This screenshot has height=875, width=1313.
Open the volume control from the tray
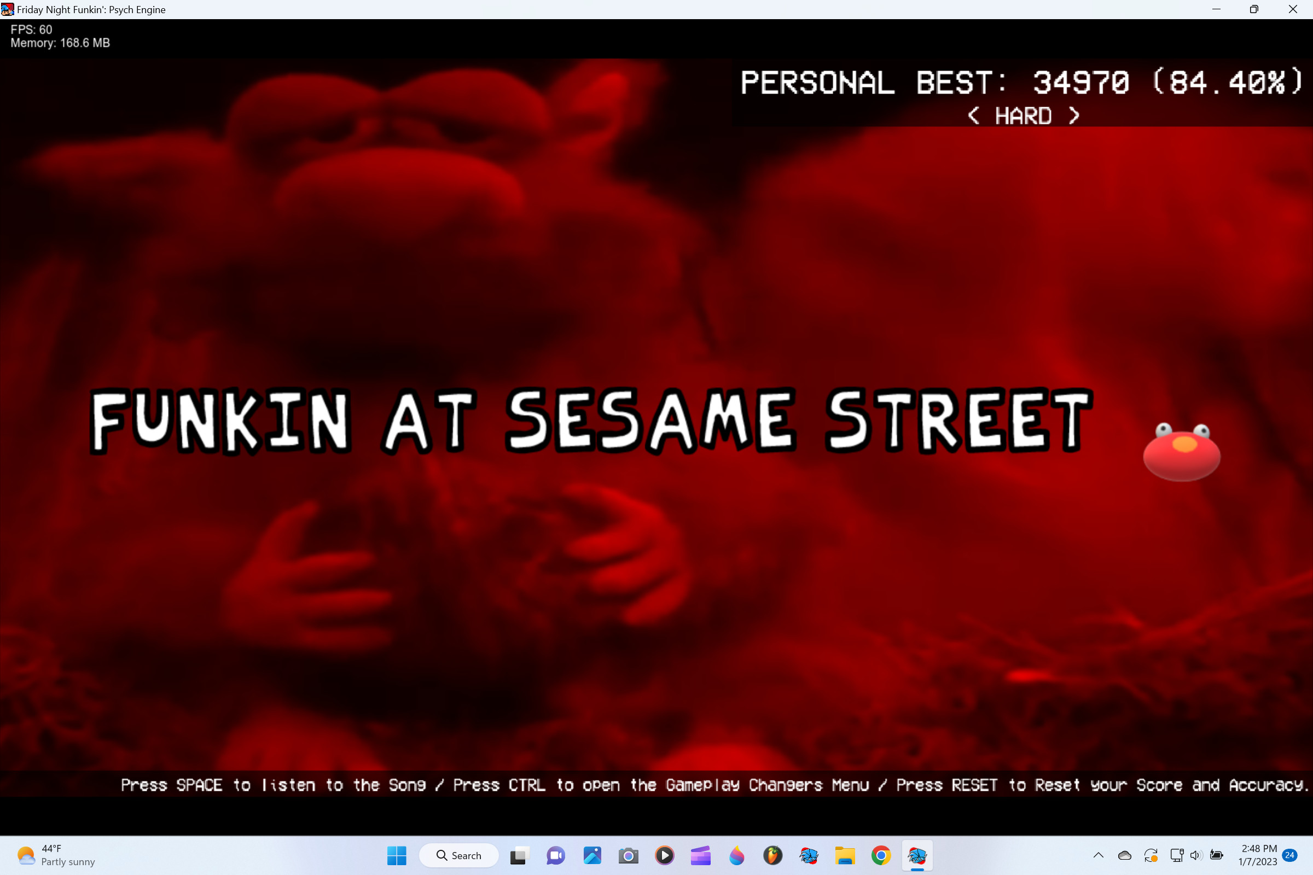(1196, 855)
